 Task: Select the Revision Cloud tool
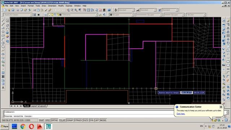[x=3, y=47]
